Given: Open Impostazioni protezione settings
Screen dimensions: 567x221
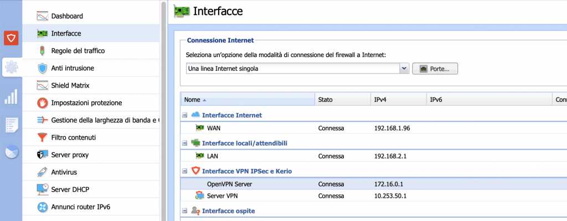Looking at the screenshot, I should point(86,103).
